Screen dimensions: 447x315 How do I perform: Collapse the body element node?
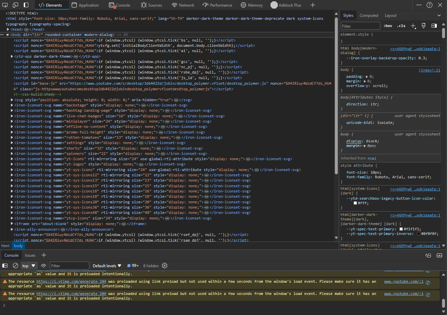click(x=8, y=35)
